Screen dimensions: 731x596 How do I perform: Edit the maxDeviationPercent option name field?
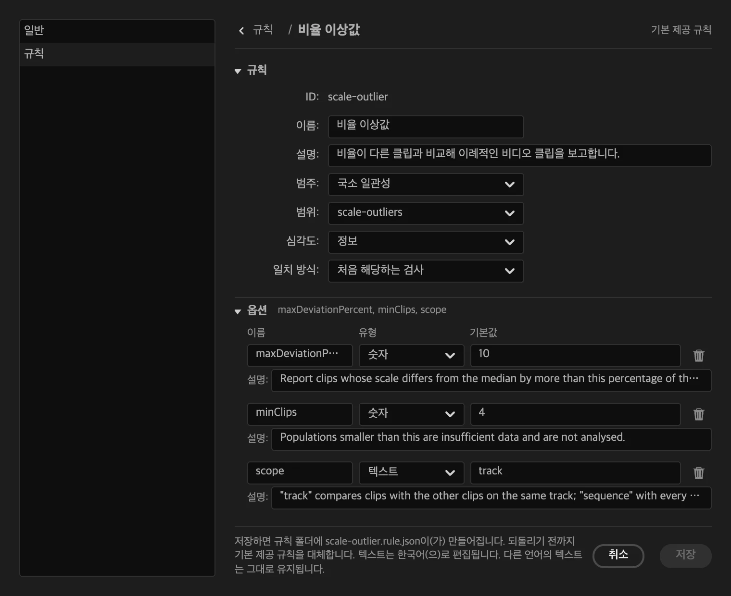coord(300,356)
